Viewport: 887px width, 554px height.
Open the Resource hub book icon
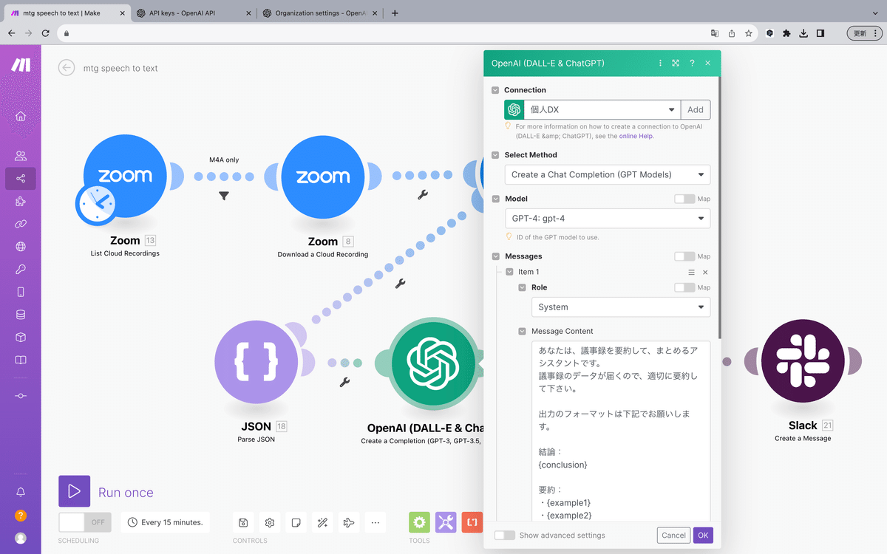pos(20,360)
